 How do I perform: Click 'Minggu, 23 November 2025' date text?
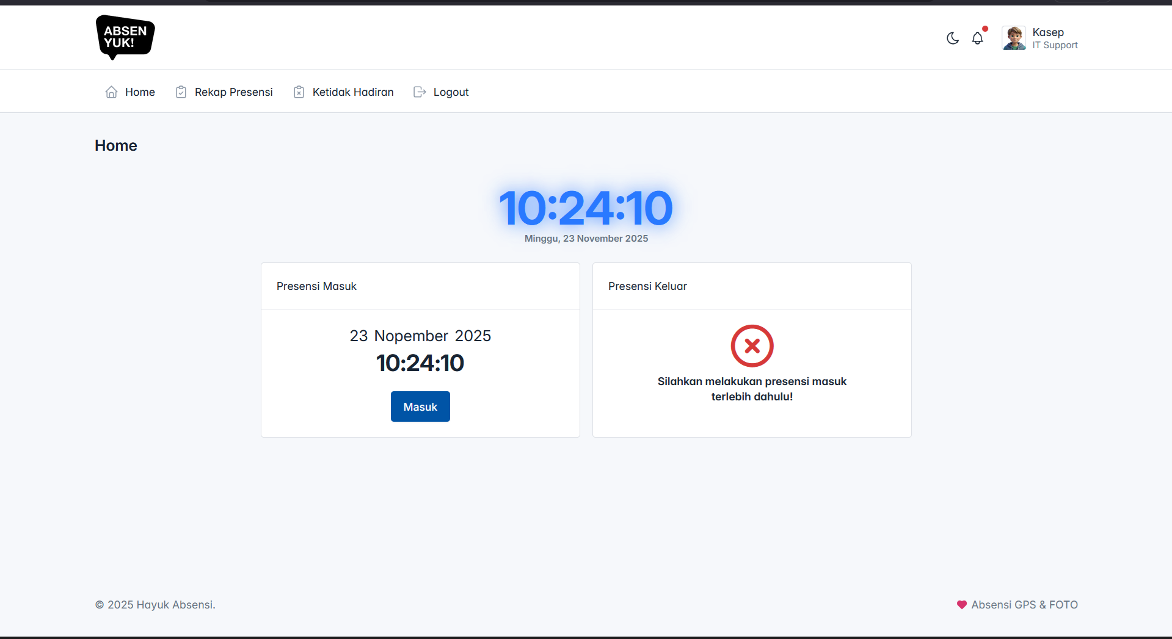click(586, 239)
